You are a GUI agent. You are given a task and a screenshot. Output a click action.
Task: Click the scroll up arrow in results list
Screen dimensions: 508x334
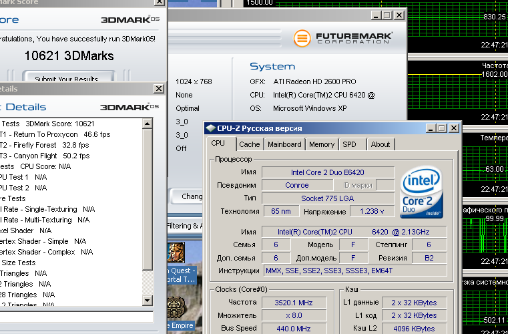coord(148,124)
